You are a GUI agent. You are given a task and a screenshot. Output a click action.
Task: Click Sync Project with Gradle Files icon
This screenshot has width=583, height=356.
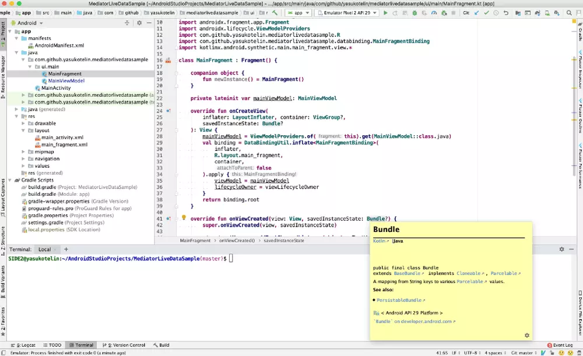[538, 13]
